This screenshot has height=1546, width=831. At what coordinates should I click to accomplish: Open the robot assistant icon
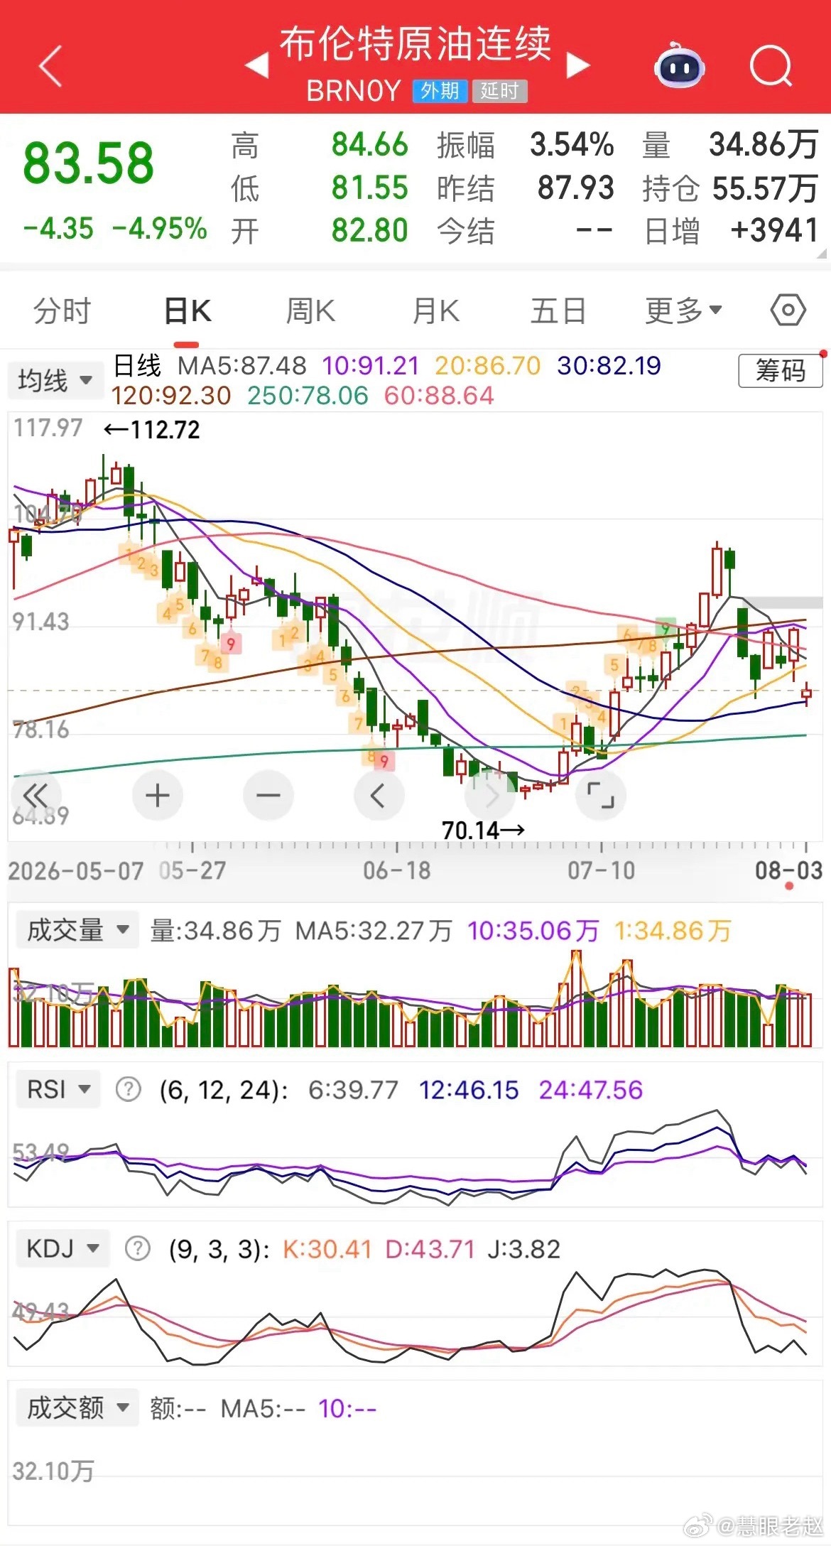679,65
